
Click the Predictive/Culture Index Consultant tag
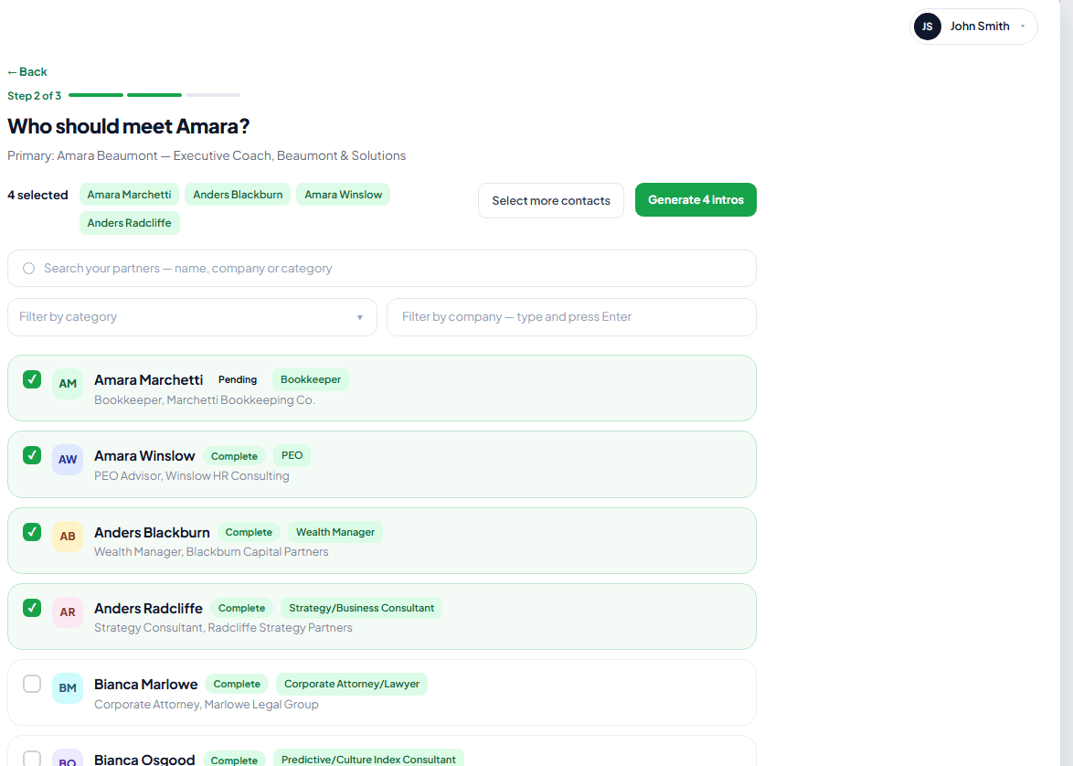coord(368,760)
